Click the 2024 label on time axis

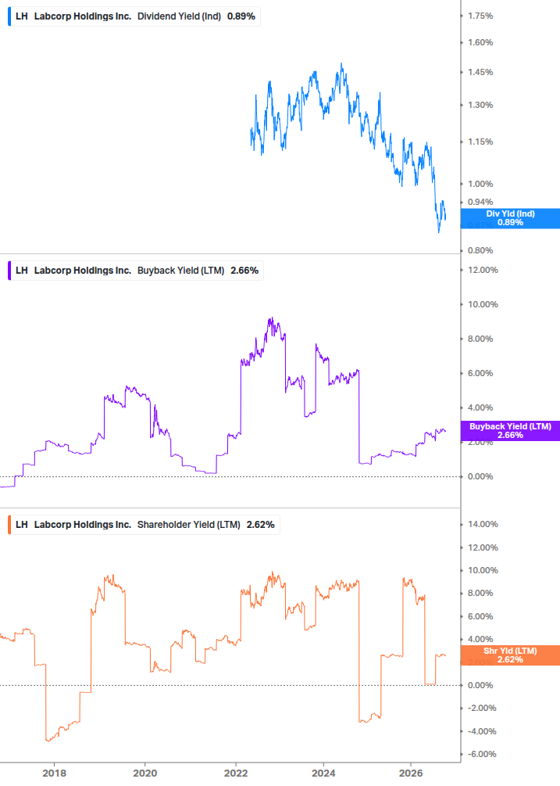(x=323, y=773)
